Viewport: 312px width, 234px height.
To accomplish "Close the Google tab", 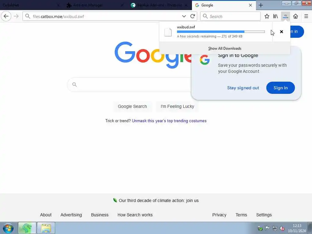I will click(x=250, y=5).
